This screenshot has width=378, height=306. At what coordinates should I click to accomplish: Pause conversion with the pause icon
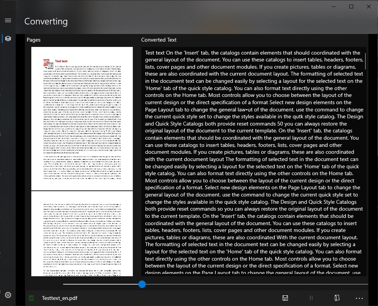tap(311, 298)
